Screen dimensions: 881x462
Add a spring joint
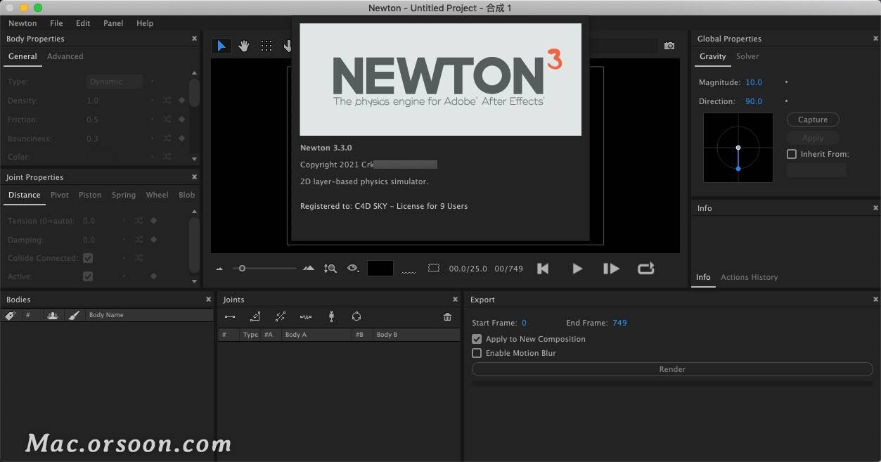pyautogui.click(x=305, y=317)
